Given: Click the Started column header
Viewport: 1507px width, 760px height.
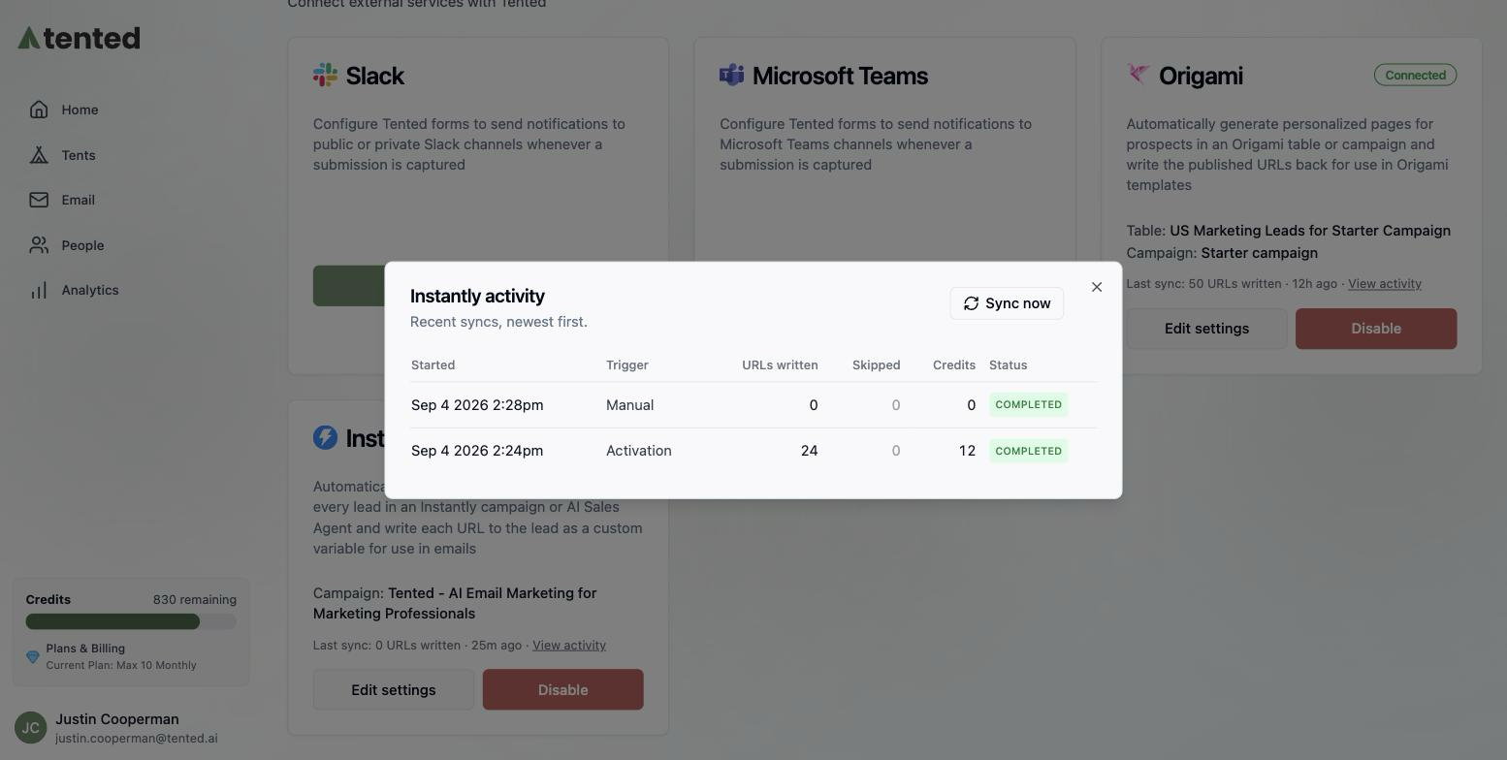Looking at the screenshot, I should click(x=433, y=365).
